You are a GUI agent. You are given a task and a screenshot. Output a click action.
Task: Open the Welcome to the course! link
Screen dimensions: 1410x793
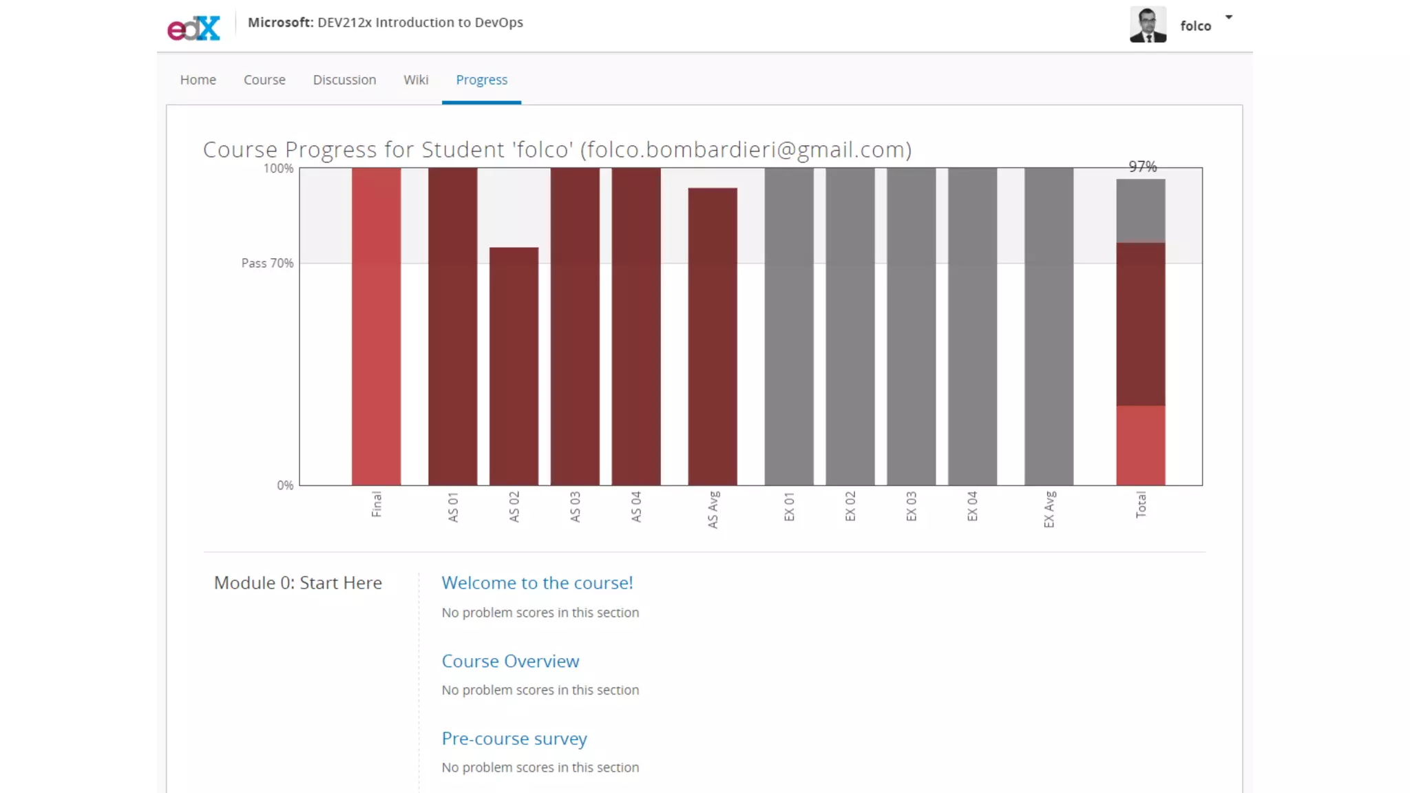tap(537, 583)
